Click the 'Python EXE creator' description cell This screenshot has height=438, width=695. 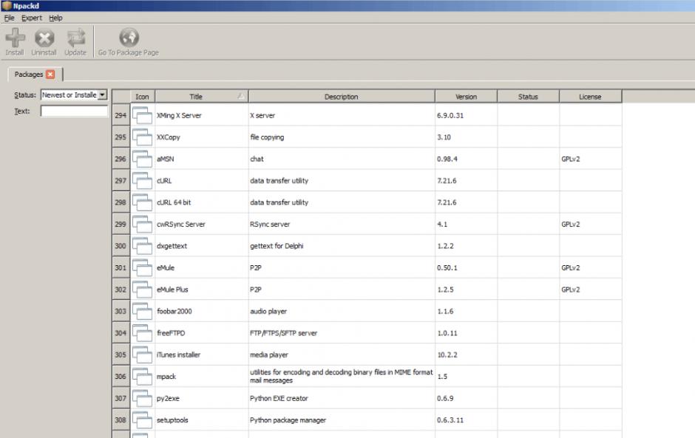click(342, 397)
